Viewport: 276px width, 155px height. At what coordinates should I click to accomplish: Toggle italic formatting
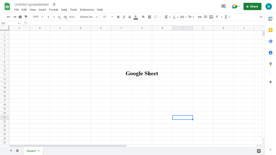[x=124, y=17]
